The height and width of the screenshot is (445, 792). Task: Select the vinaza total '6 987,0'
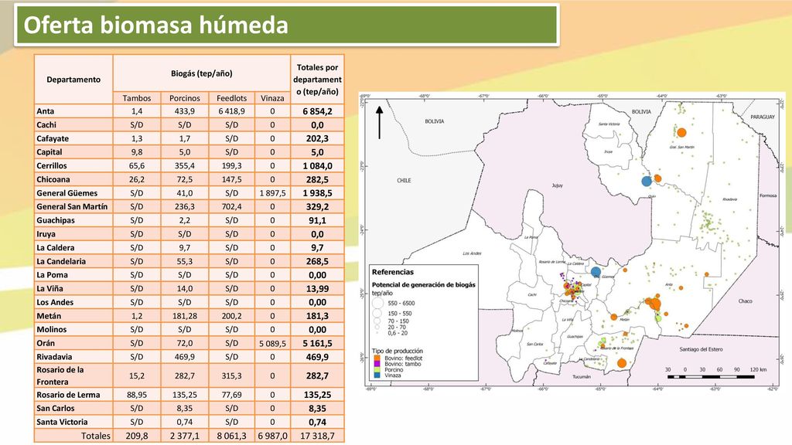point(272,436)
